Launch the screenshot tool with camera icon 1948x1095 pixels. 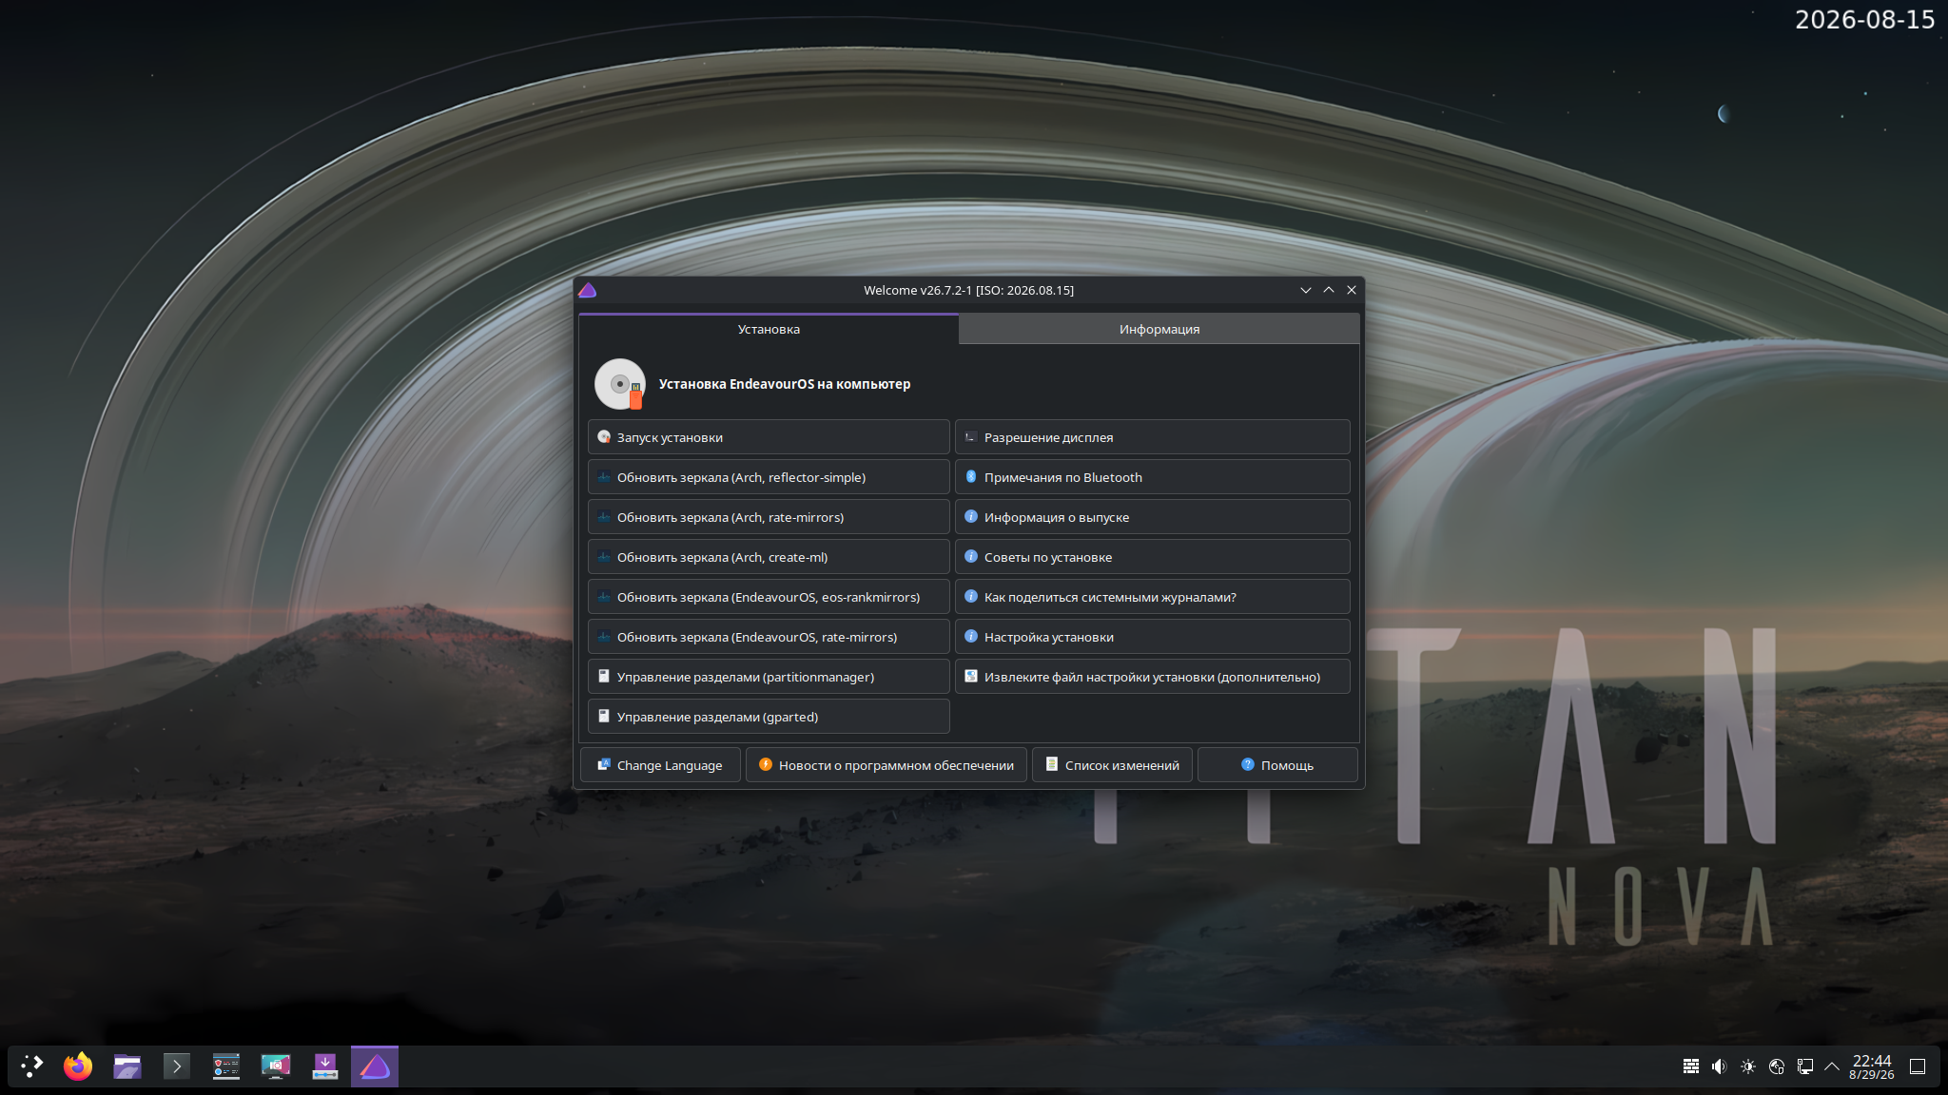point(276,1066)
